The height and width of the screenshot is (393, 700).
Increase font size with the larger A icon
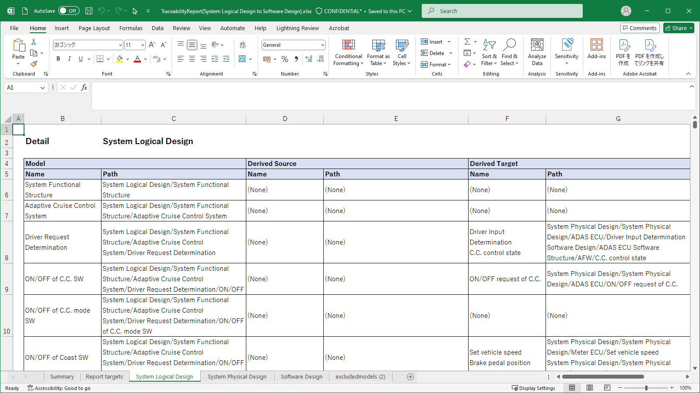click(152, 45)
